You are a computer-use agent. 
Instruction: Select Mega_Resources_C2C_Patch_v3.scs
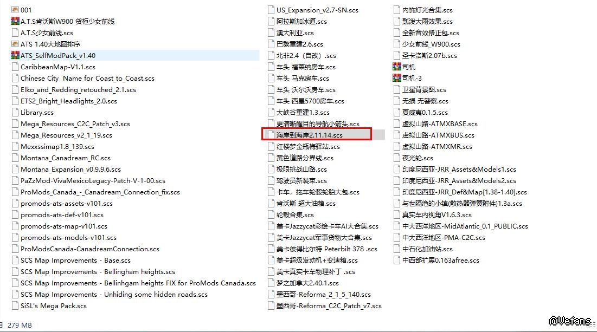[x=75, y=124]
